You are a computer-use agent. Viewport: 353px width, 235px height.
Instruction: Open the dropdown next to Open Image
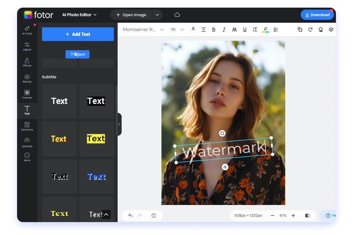click(x=157, y=15)
